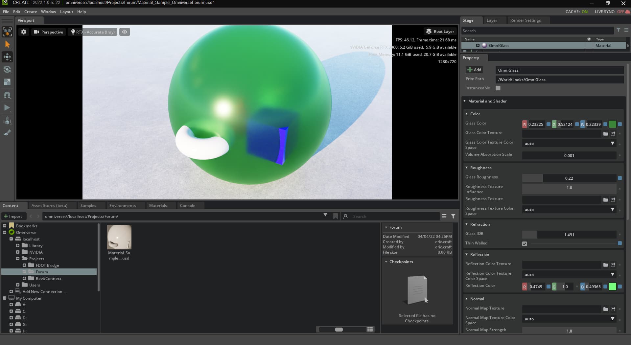Activate the Move tool in left toolbar
This screenshot has height=345, width=631.
[7, 57]
